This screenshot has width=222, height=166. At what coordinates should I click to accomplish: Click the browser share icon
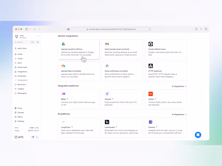point(196,29)
